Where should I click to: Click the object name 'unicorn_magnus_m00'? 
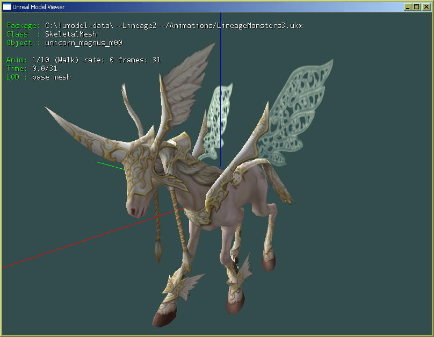84,43
